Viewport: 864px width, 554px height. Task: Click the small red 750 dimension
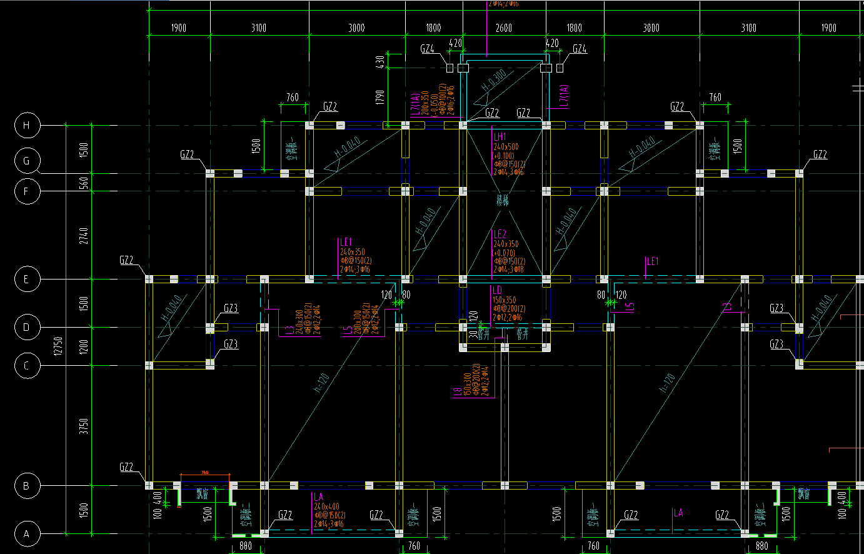tap(204, 473)
